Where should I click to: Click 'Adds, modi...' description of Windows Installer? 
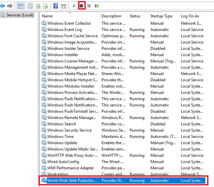pyautogui.click(x=113, y=55)
